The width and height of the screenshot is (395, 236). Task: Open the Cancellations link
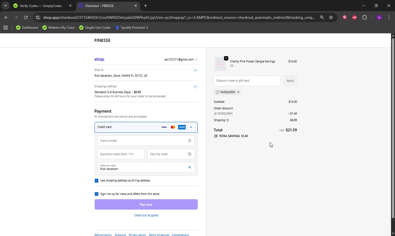(x=180, y=235)
